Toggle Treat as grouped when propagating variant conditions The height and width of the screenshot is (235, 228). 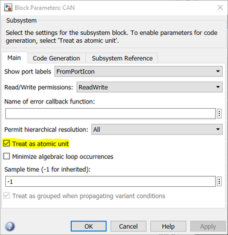click(x=6, y=196)
